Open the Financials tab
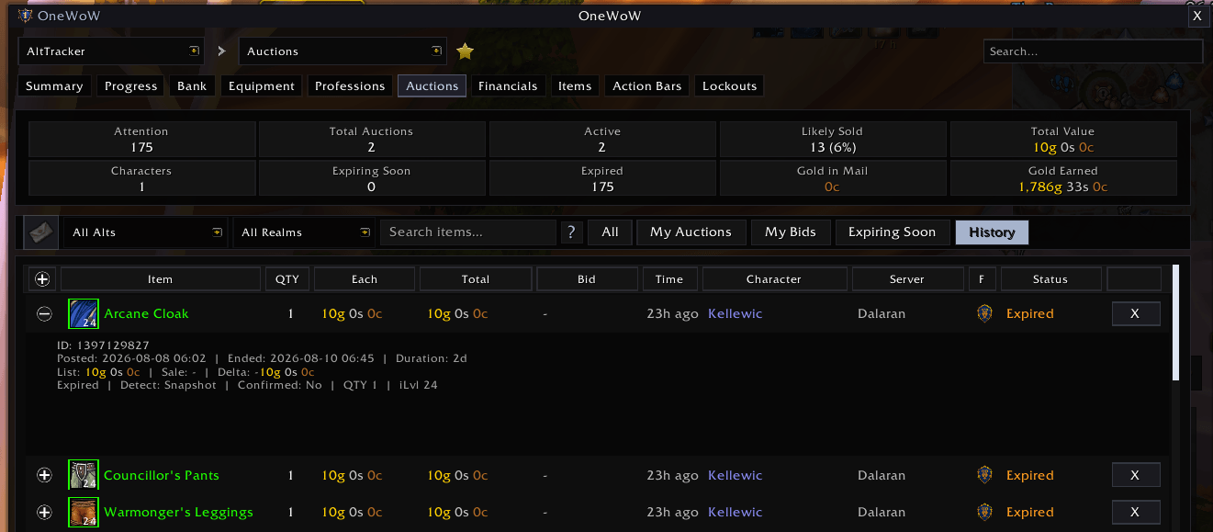This screenshot has width=1213, height=532. point(508,86)
